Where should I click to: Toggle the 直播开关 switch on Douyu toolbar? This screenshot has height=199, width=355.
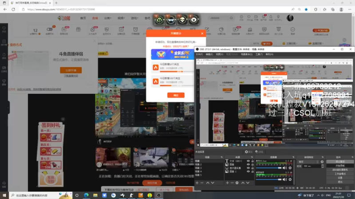[x=49, y=30]
